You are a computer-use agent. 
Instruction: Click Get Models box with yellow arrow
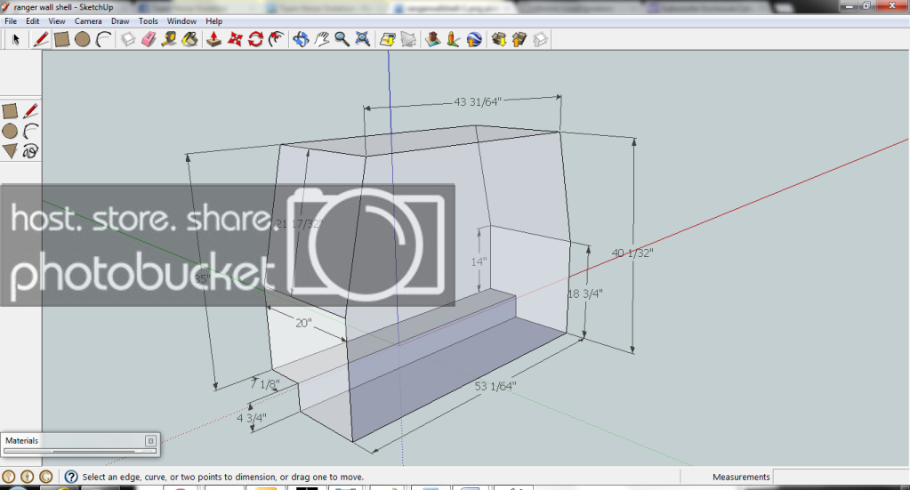(x=498, y=39)
